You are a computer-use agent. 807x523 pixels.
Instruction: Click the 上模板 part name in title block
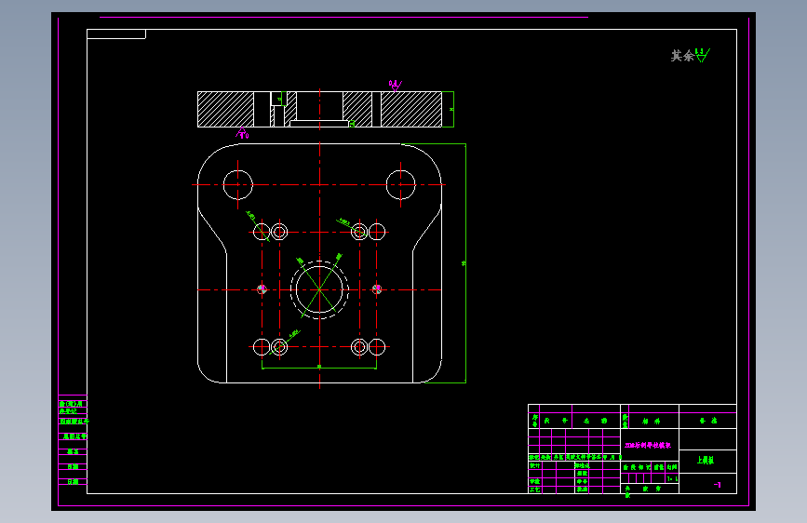(x=706, y=461)
